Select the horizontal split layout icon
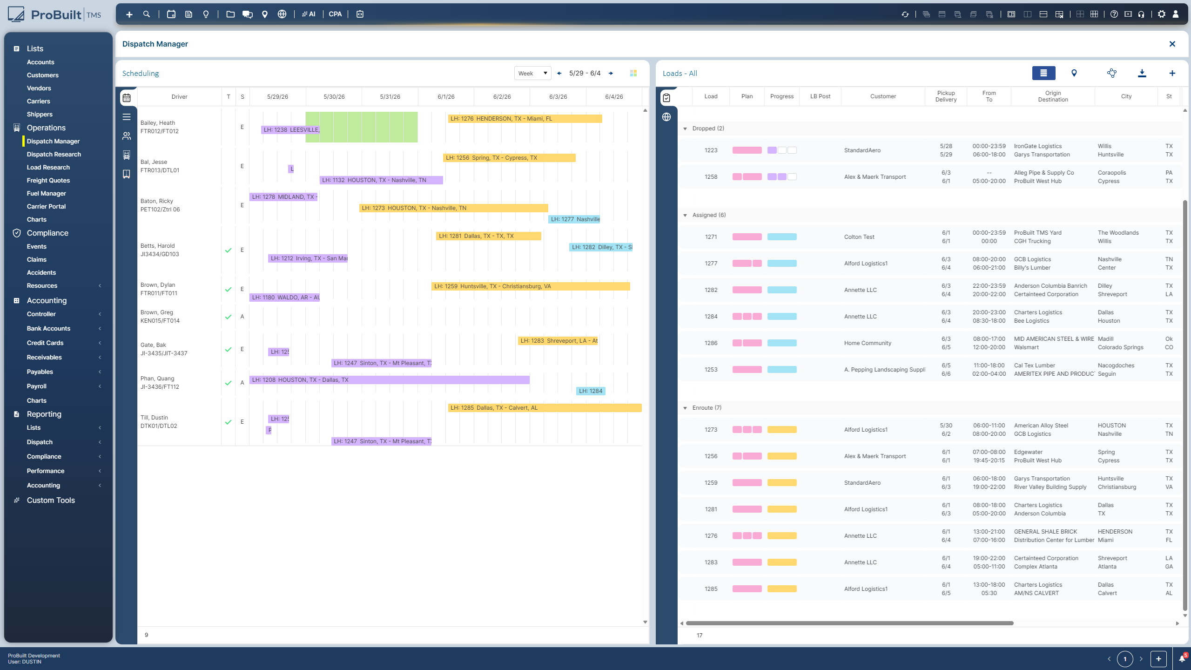 click(1043, 14)
